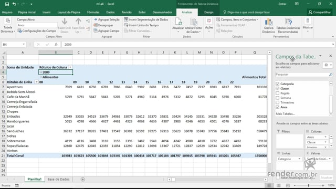Open Alterar Fonte de Dados
The image size is (336, 189).
(193, 26)
